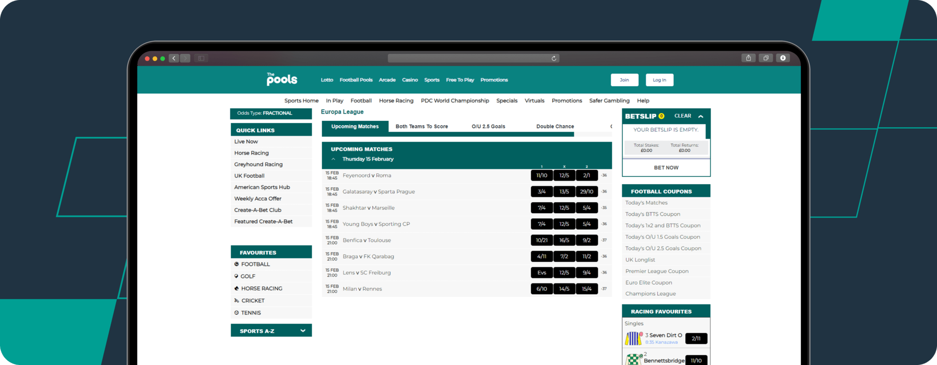Open Euro Elite Coupon link

[648, 283]
